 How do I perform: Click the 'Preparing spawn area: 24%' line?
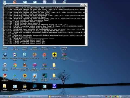click(x=24, y=43)
